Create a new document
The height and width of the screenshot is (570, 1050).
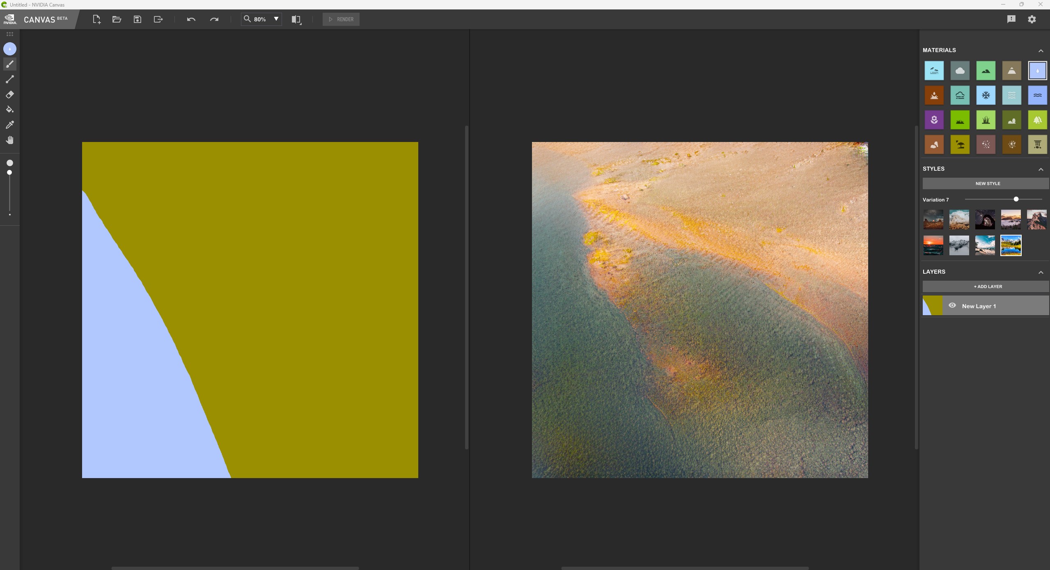96,19
